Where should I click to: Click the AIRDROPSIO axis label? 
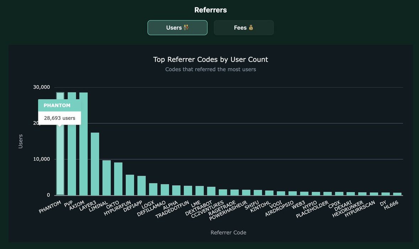click(279, 209)
